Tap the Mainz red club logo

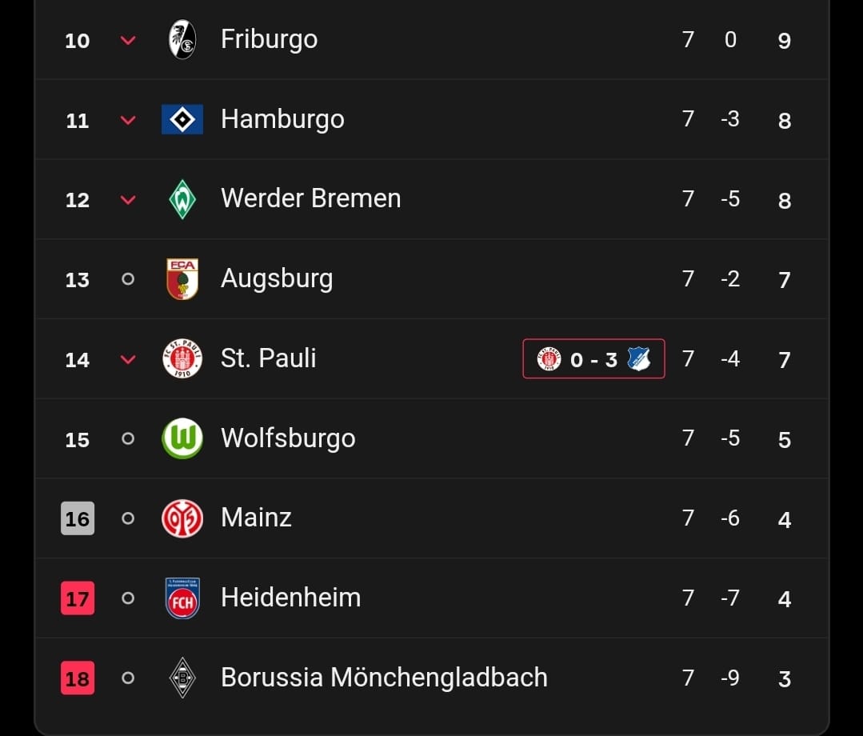(182, 518)
